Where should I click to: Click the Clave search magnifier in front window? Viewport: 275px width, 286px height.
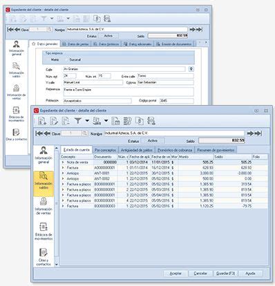point(84,133)
